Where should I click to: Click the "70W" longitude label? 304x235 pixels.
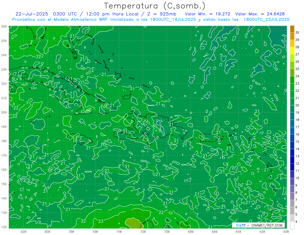point(167,231)
